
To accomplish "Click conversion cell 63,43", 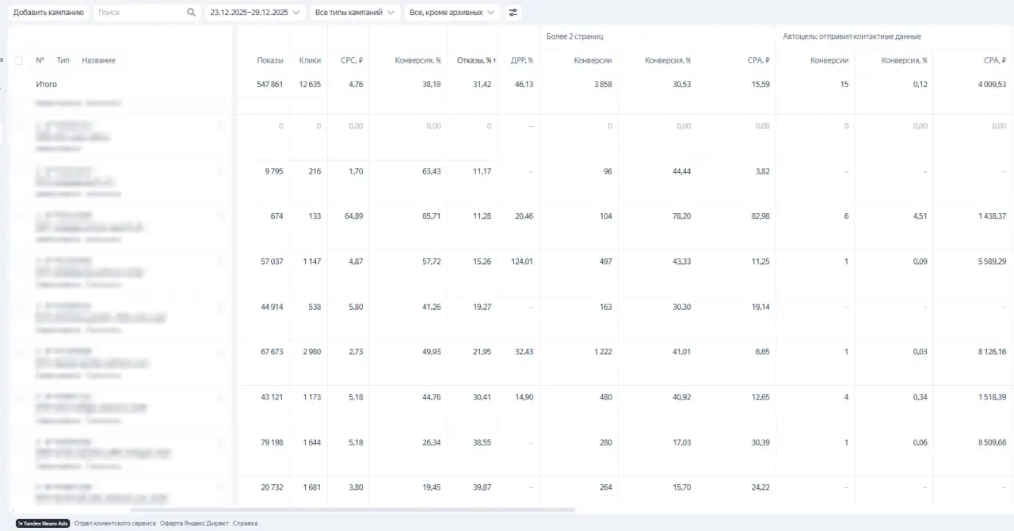I will pos(432,171).
